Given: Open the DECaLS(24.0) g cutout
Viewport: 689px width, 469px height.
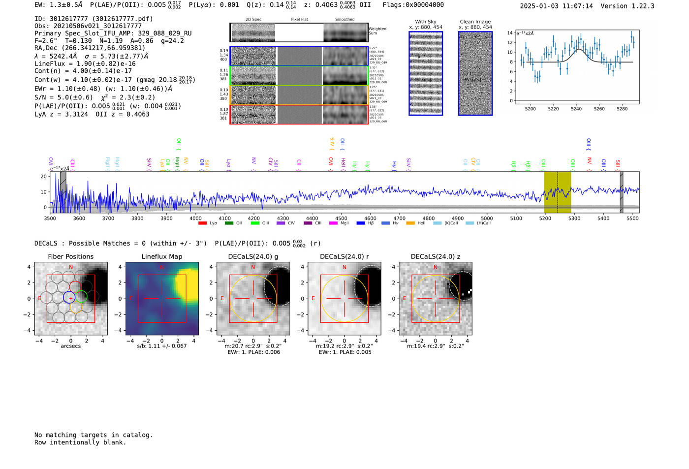Looking at the screenshot, I should [253, 299].
